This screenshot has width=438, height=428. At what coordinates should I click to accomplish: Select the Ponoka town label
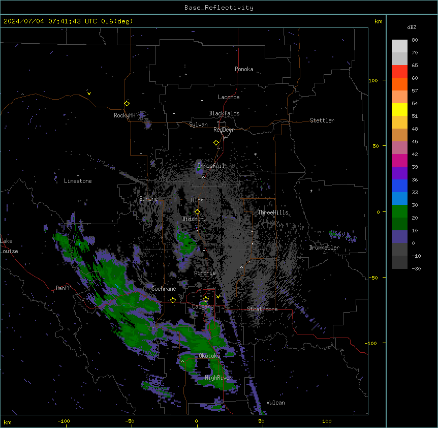pyautogui.click(x=244, y=69)
